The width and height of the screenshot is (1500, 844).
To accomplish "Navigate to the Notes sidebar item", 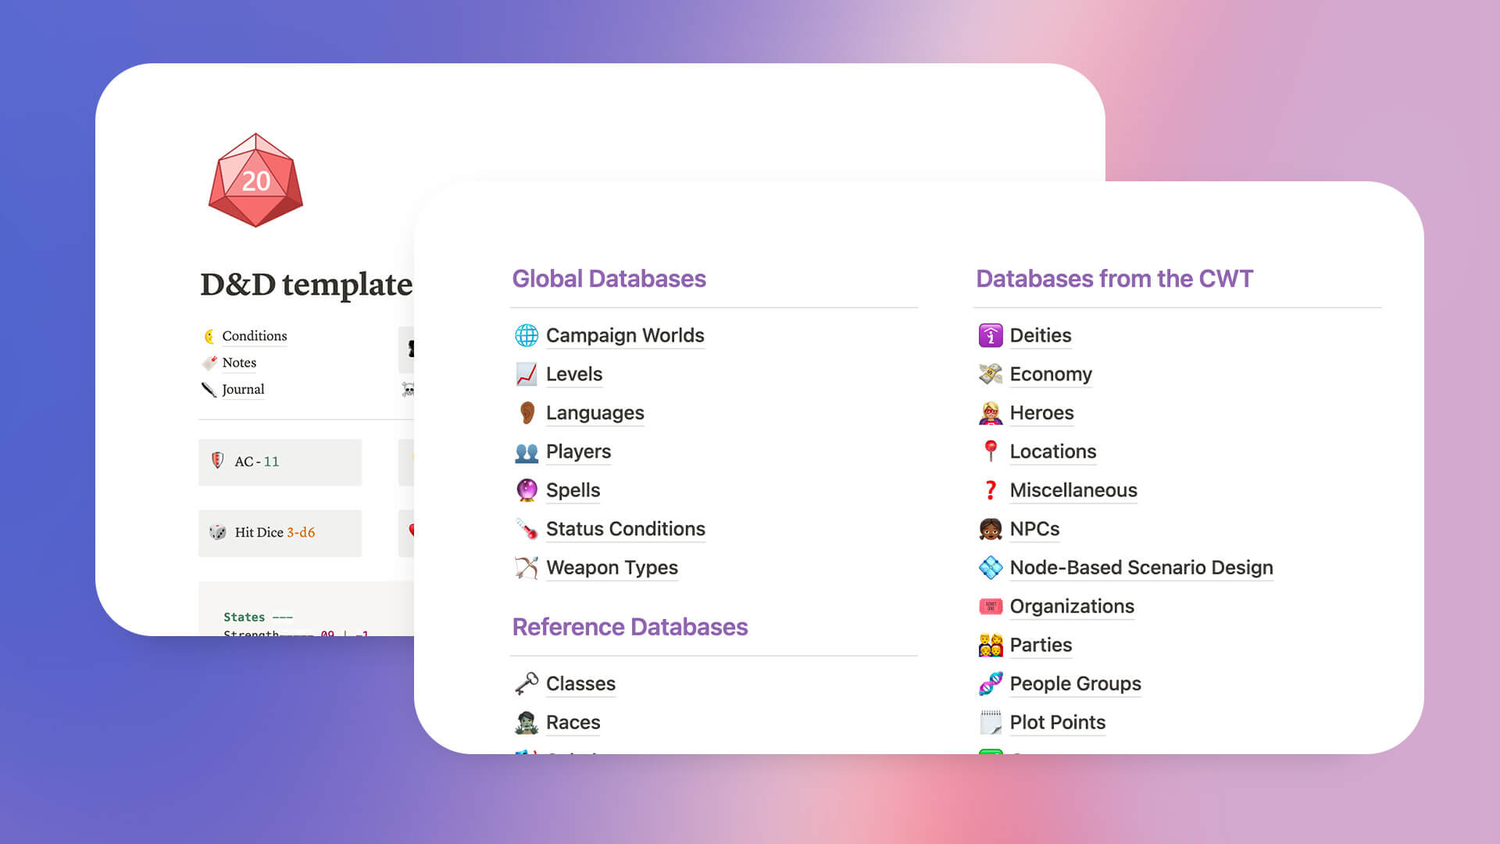I will point(239,362).
